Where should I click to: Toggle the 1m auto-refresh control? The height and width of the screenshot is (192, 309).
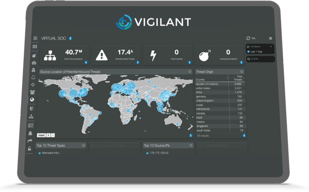pyautogui.click(x=250, y=38)
